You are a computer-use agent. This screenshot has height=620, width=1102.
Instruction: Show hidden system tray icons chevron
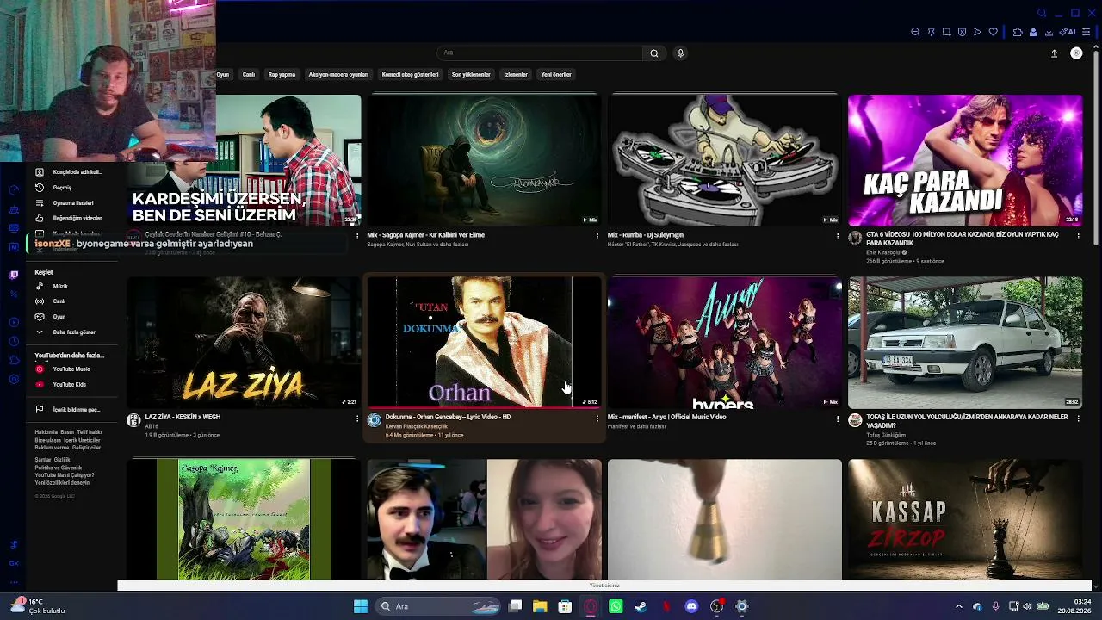coord(958,606)
